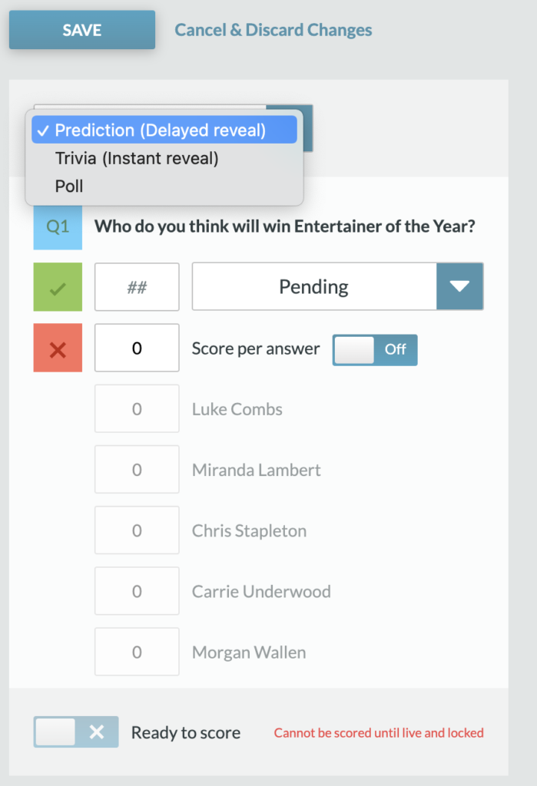
Task: Select Prediction (Delayed reveal) option
Action: (x=164, y=130)
